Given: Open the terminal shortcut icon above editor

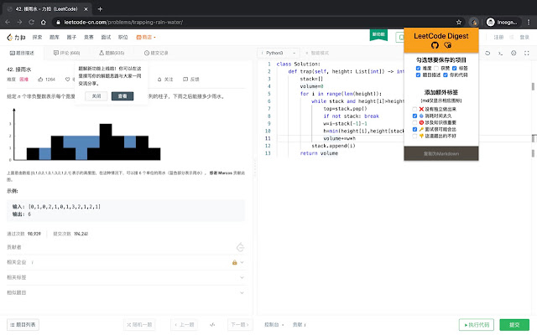Looking at the screenshot, I should pyautogui.click(x=500, y=53).
